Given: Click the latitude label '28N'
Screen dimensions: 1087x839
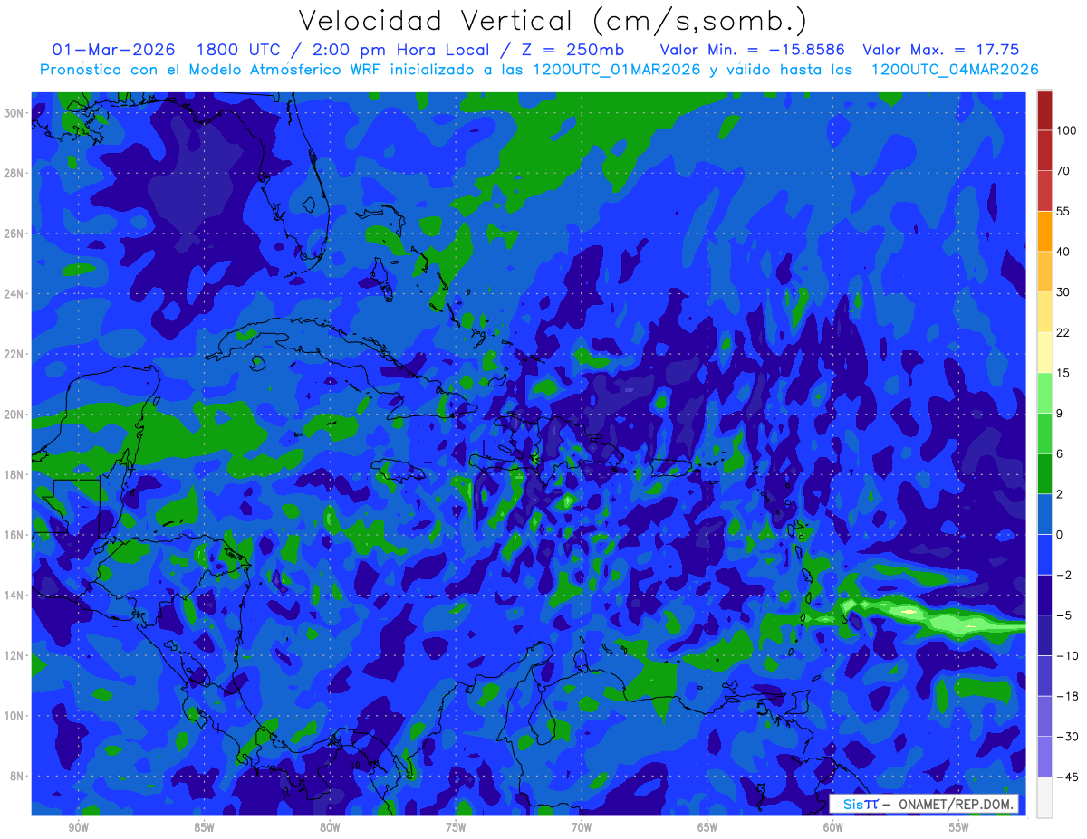Looking at the screenshot, I should pos(14,173).
